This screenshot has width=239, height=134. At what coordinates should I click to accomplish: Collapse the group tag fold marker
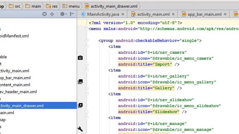87,41
